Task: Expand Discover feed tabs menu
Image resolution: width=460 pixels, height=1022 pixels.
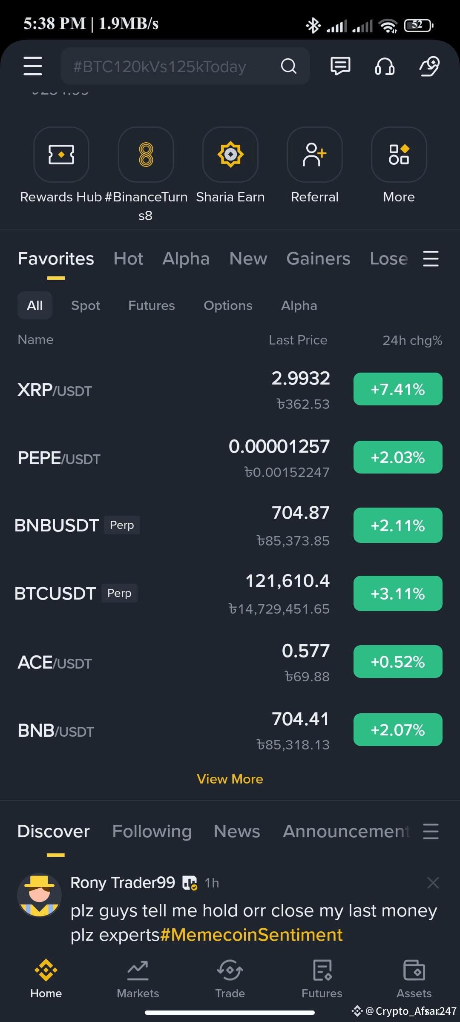Action: (x=431, y=831)
